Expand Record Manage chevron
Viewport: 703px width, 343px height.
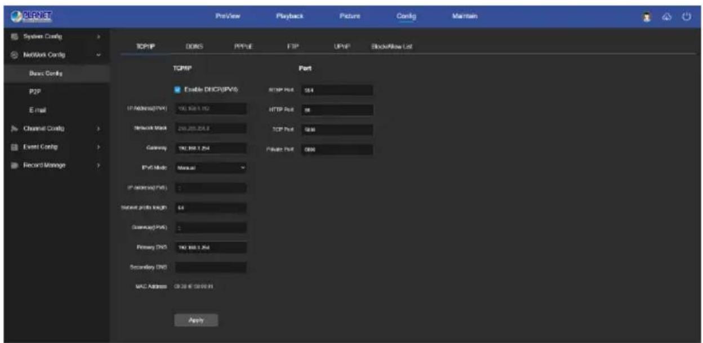[99, 166]
